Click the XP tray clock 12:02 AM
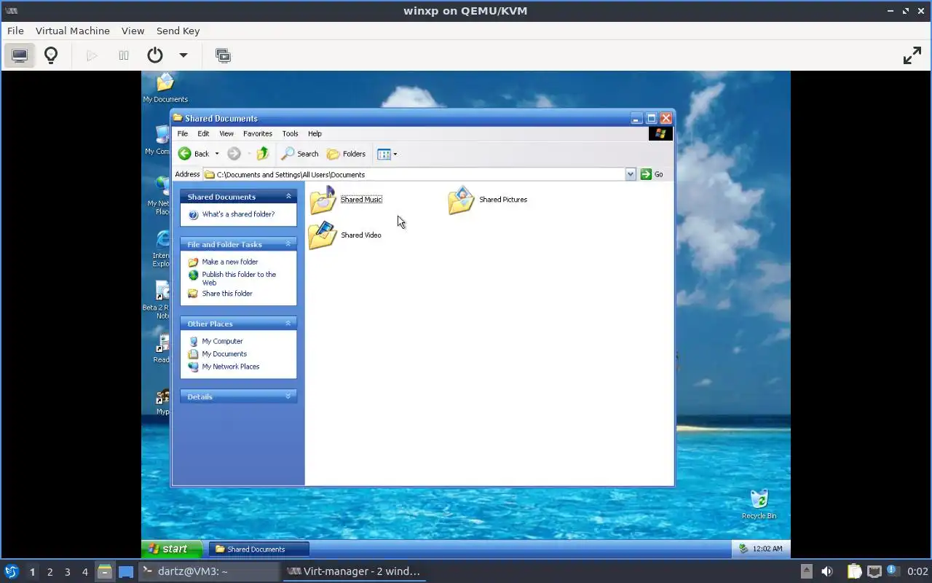 click(767, 549)
